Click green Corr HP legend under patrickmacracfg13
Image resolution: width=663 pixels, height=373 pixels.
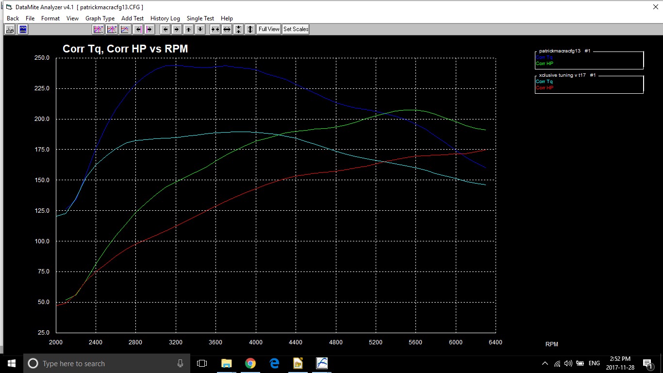544,64
